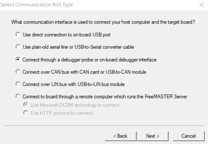Viewport: 208px width, 144px height.
Task: Choose the Microsoft DCOM technology radio button
Action: tap(25, 105)
